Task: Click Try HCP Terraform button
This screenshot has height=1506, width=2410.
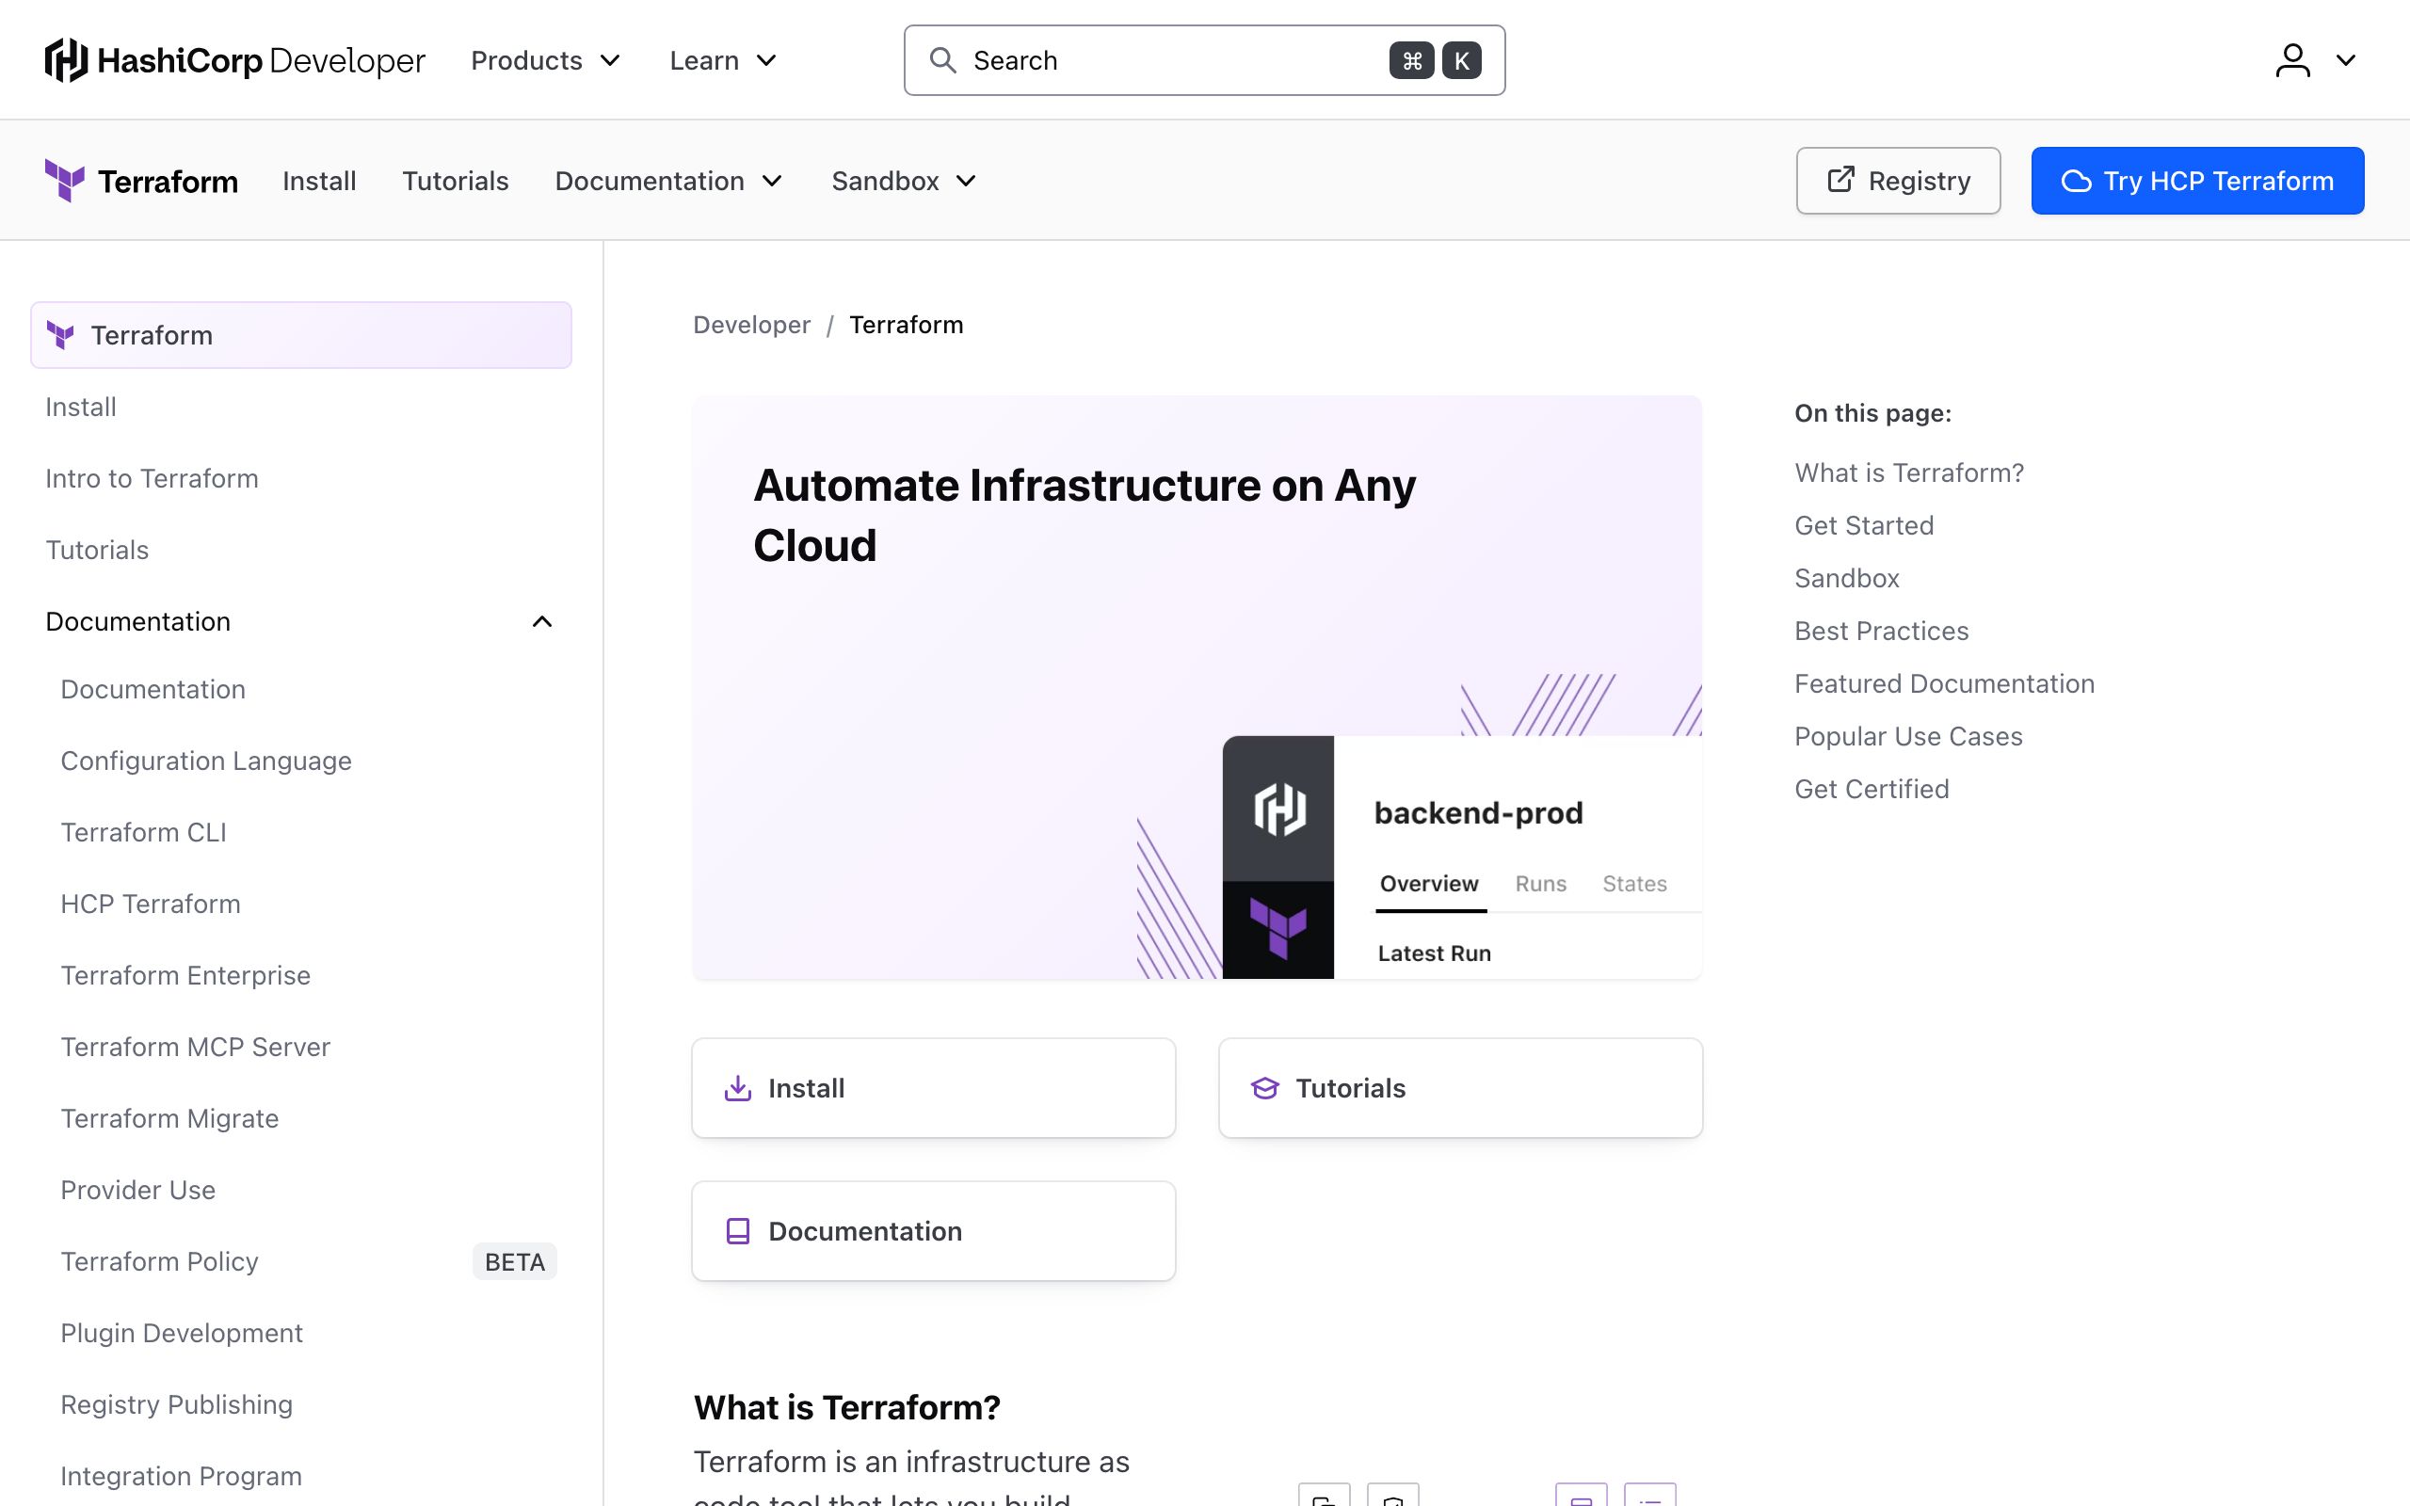Action: pyautogui.click(x=2198, y=181)
